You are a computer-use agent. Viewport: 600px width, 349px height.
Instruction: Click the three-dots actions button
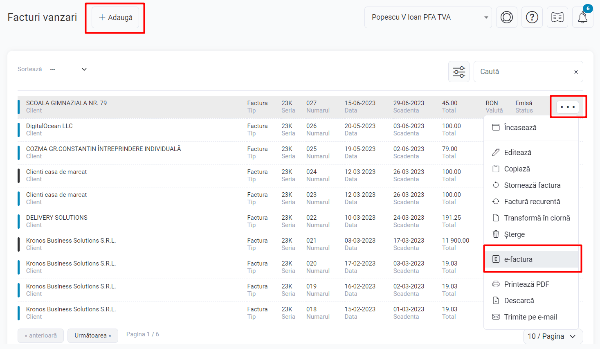567,107
